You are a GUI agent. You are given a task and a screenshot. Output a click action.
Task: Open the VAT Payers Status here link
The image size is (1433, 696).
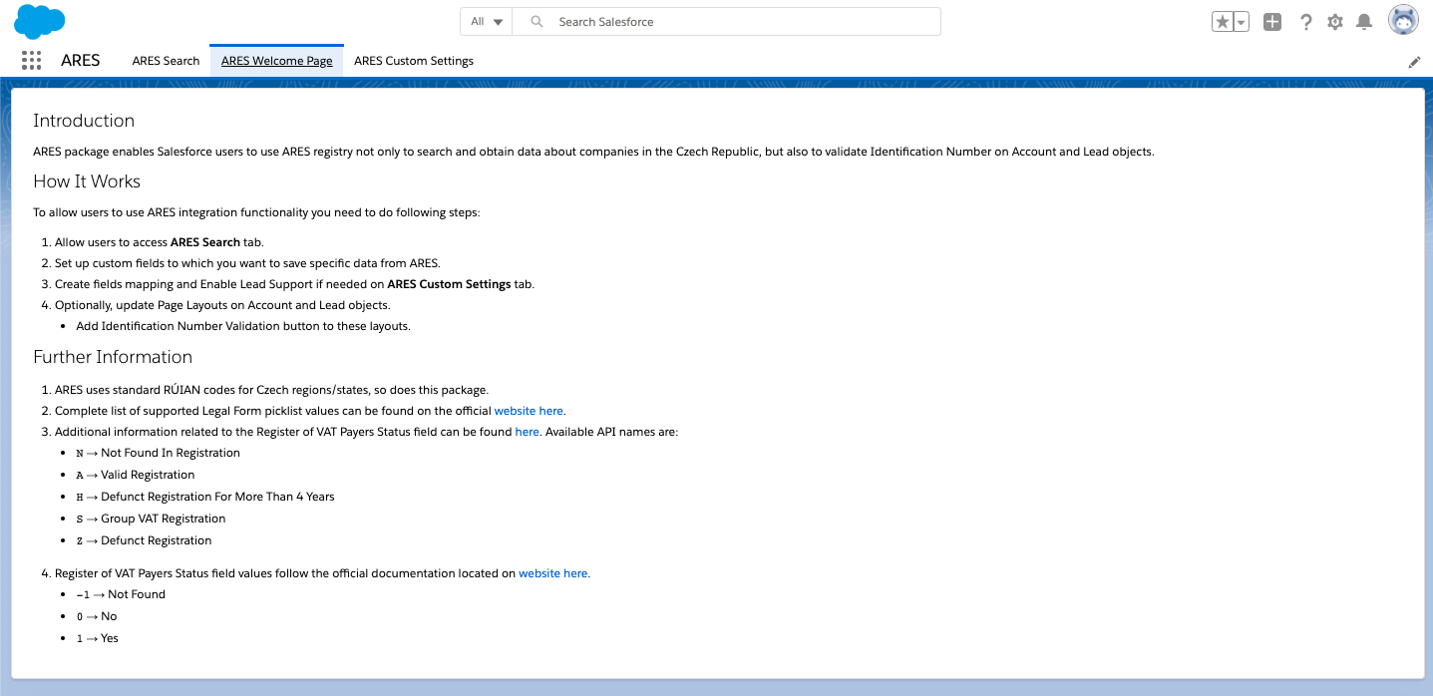pyautogui.click(x=527, y=433)
